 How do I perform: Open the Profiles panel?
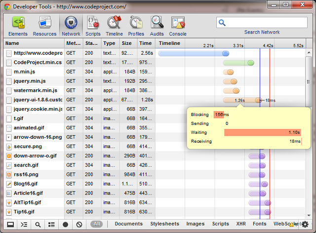(136, 26)
